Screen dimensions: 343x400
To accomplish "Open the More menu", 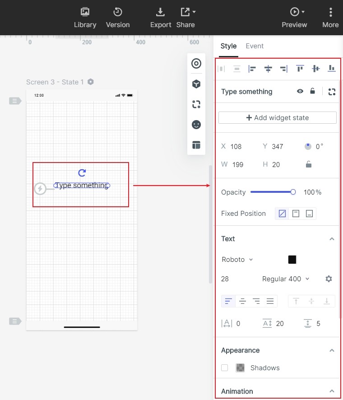I will (330, 18).
